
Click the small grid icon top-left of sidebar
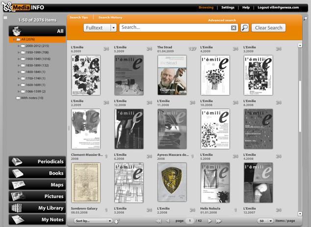click(x=5, y=18)
